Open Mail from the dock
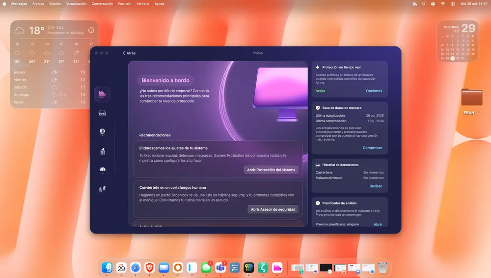The image size is (491, 278). point(164,268)
